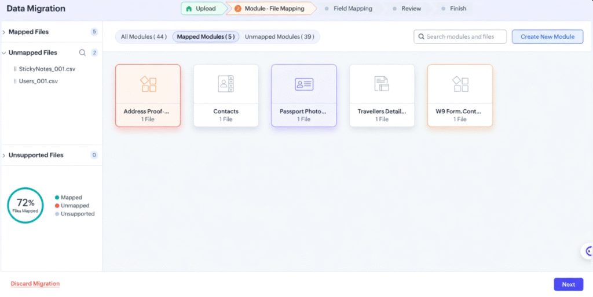The image size is (593, 297).
Task: Focus the Search modules and files field
Action: click(x=460, y=36)
